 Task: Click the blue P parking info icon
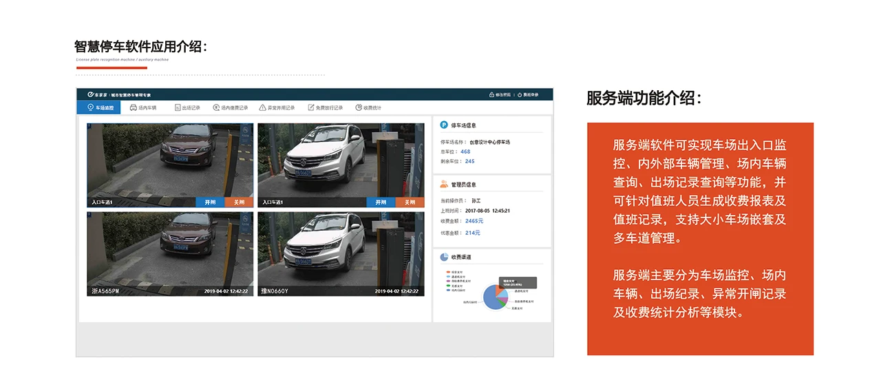pos(444,125)
